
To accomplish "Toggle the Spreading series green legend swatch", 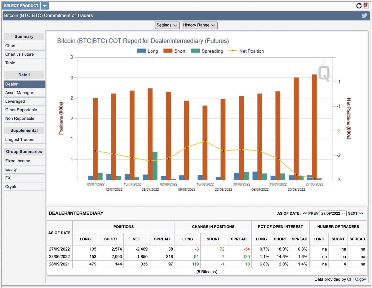I will pos(195,51).
